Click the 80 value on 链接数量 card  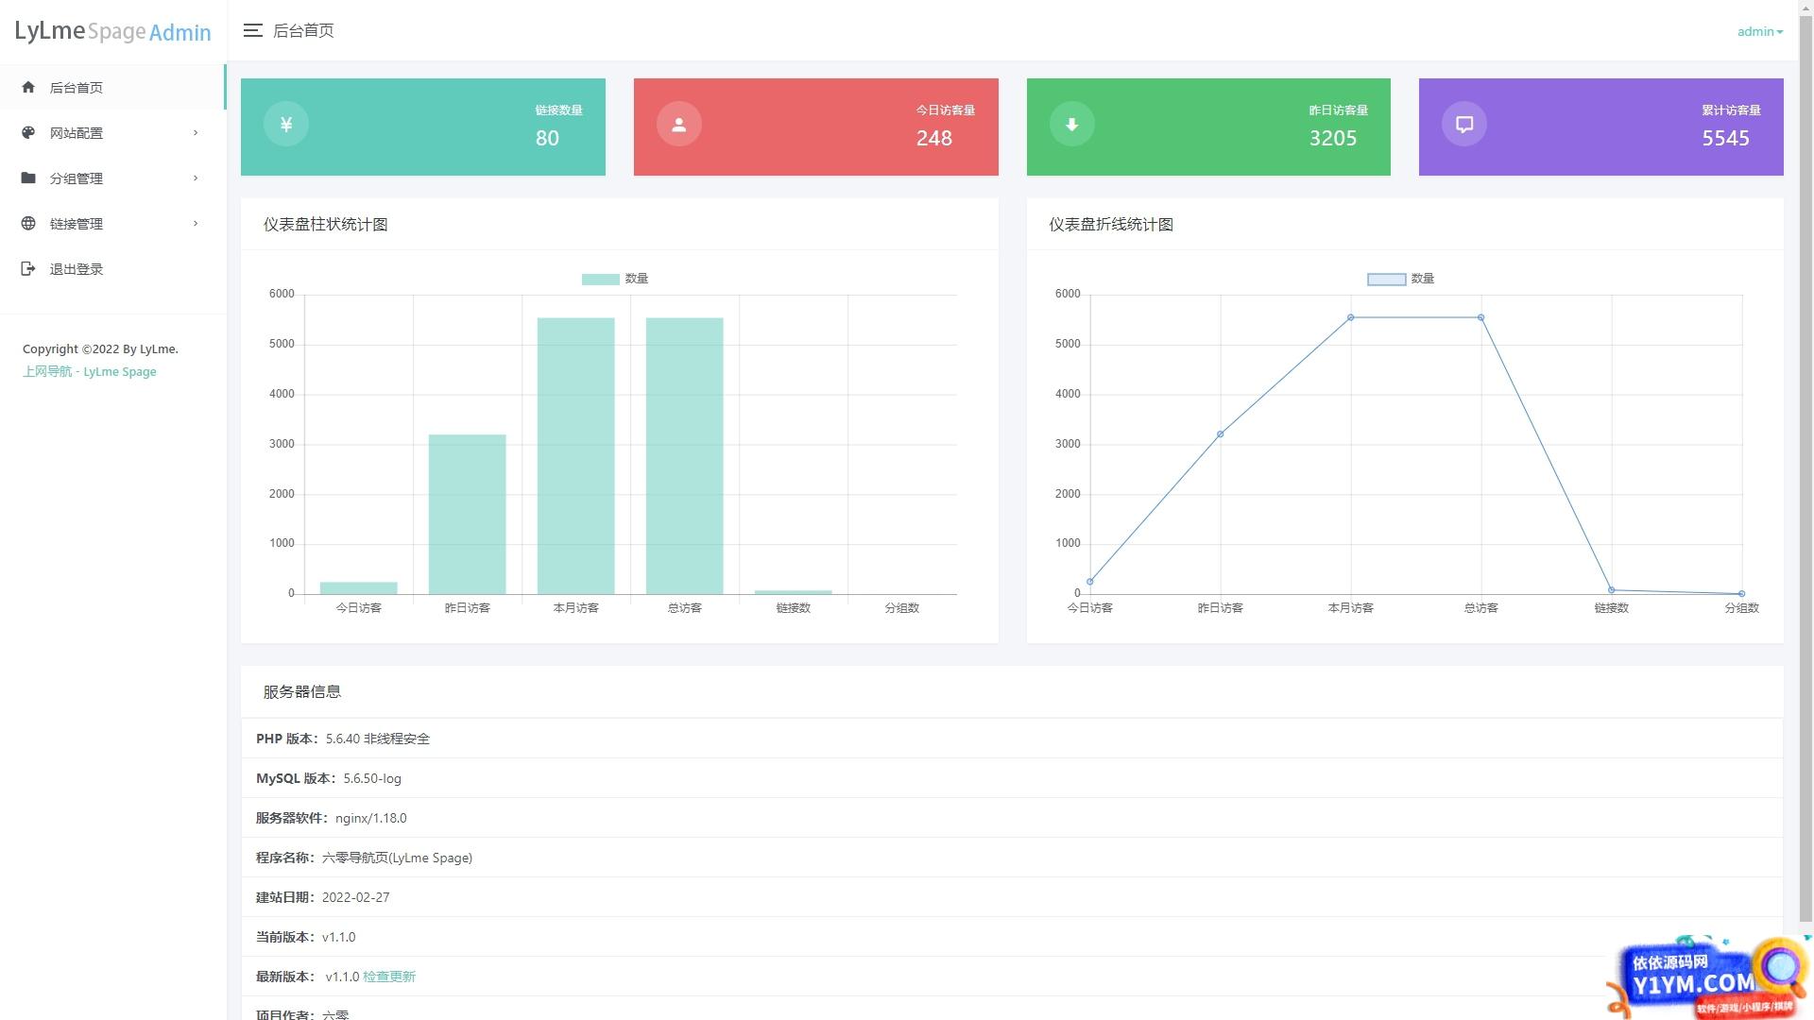click(547, 138)
